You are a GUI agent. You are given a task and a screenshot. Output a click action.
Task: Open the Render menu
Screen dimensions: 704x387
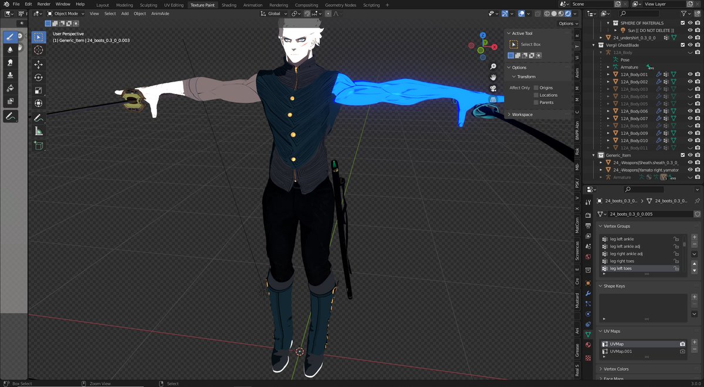43,4
